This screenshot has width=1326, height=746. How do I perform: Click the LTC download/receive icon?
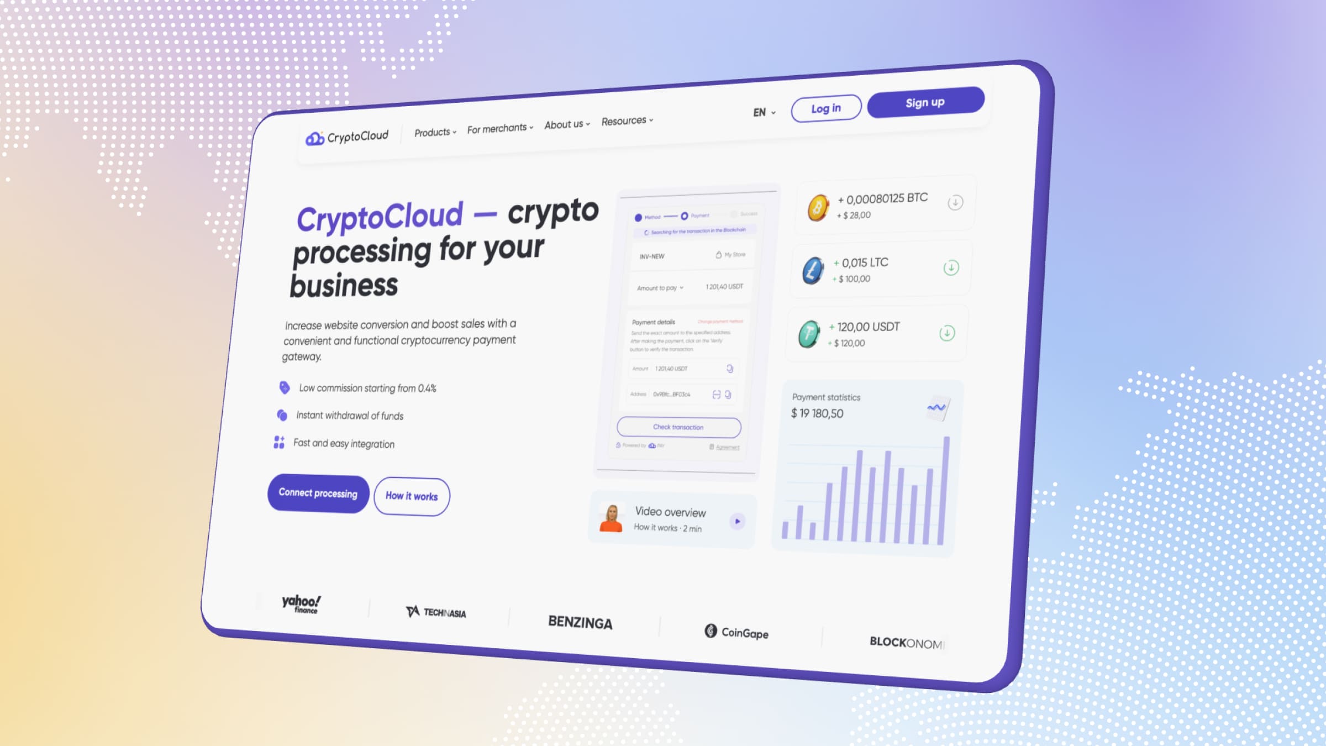[x=951, y=268]
